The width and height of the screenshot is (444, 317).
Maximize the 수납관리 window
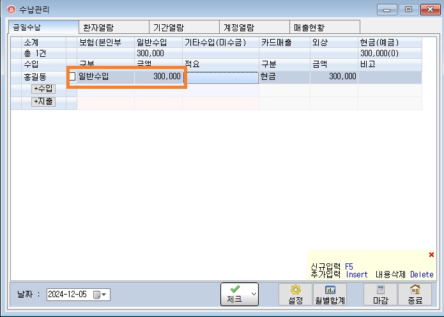point(408,10)
